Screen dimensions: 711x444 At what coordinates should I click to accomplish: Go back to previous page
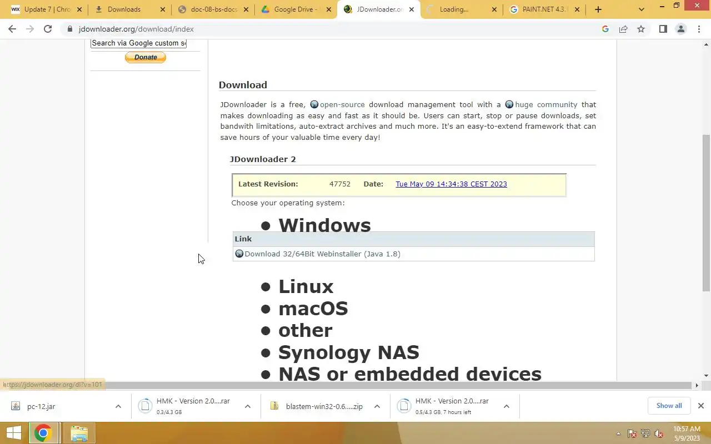[x=12, y=29]
